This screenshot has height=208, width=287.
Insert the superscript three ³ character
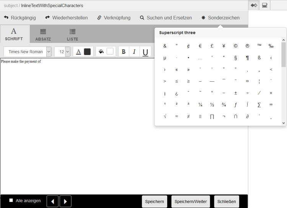pyautogui.click(x=188, y=104)
